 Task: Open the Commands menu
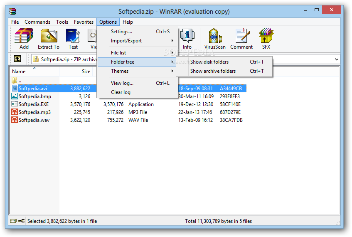pos(37,22)
